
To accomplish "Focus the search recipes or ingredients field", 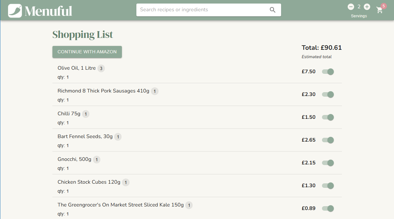I will pyautogui.click(x=209, y=10).
